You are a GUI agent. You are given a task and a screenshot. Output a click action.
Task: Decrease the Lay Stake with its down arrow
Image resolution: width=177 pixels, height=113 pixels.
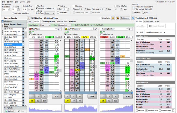coord(19,10)
